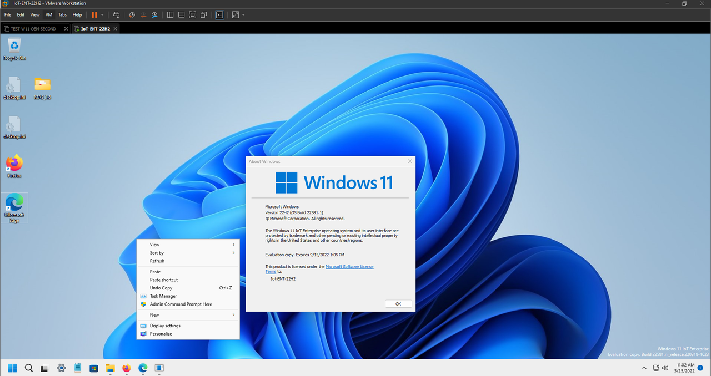The height and width of the screenshot is (376, 711).
Task: Switch VMware to Unity mode
Action: coord(204,15)
